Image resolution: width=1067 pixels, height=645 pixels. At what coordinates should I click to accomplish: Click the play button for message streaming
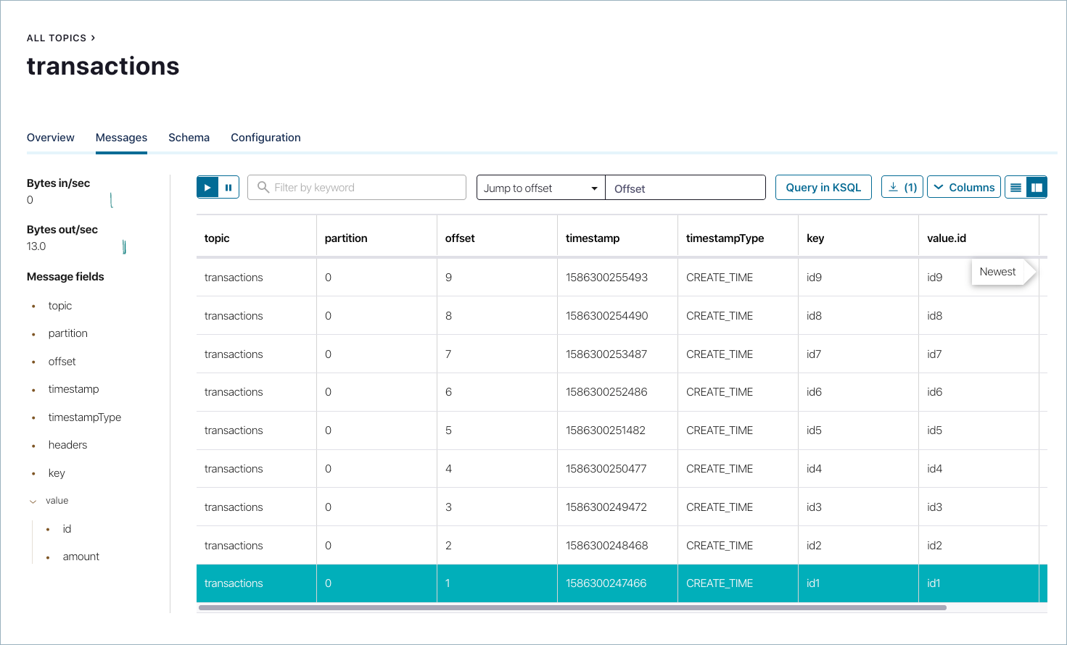coord(207,188)
